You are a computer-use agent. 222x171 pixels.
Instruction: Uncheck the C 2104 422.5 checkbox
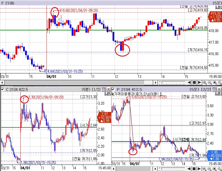(x=3, y=89)
